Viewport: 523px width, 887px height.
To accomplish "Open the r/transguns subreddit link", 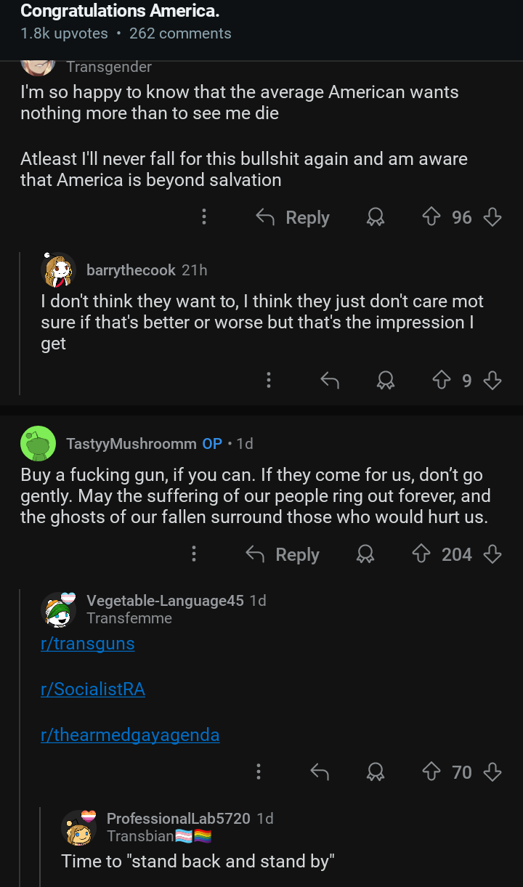I will pyautogui.click(x=88, y=644).
